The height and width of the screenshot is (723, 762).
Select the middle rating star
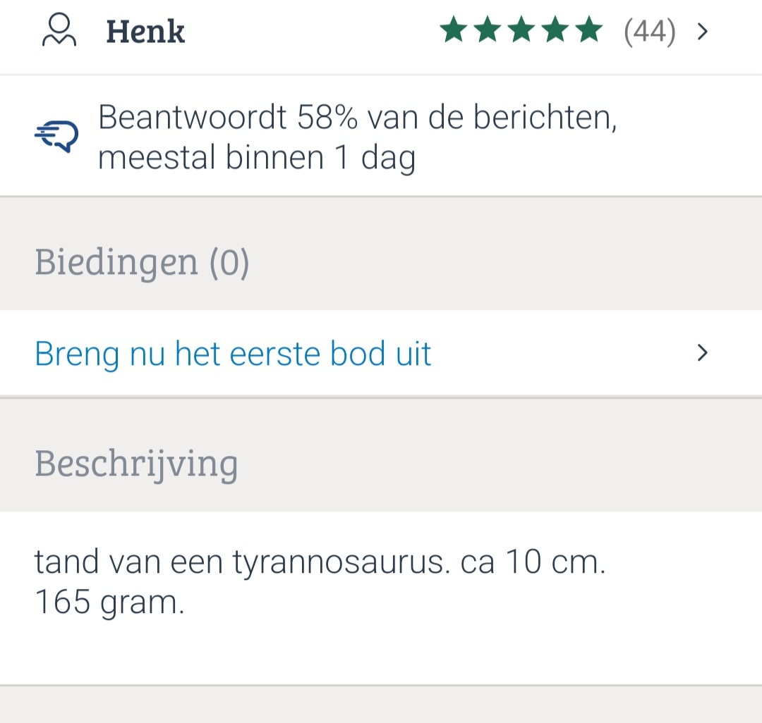(x=521, y=31)
